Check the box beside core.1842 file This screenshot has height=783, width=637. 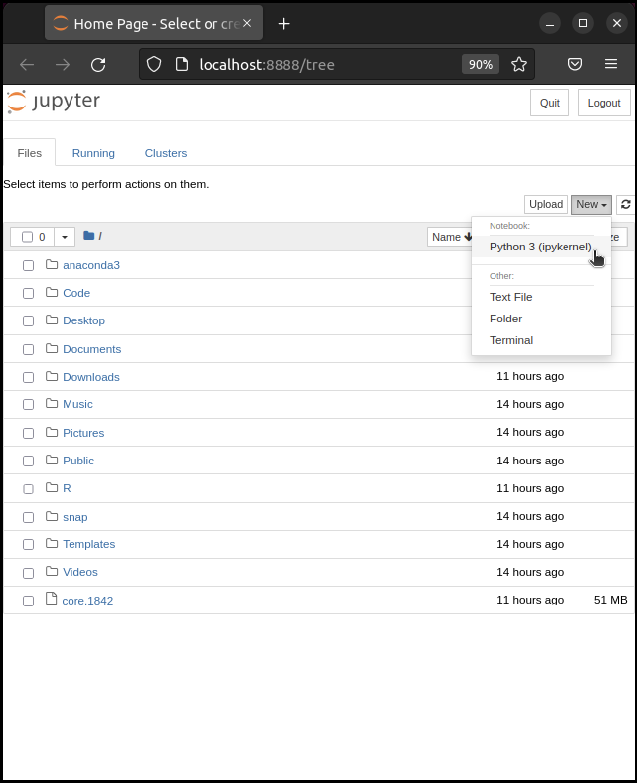(29, 601)
